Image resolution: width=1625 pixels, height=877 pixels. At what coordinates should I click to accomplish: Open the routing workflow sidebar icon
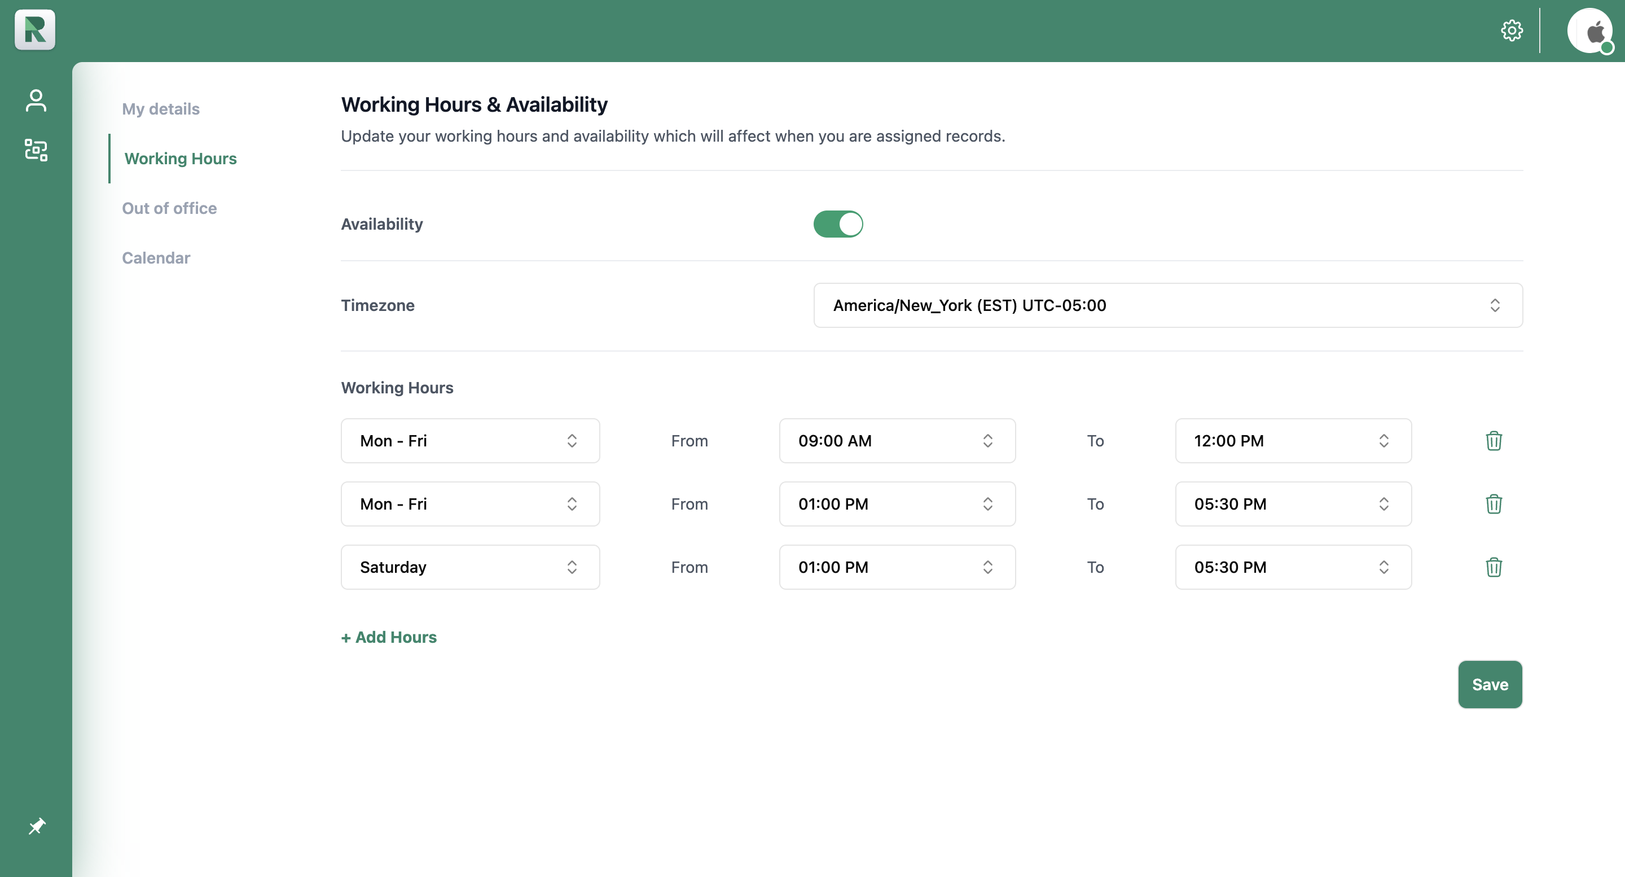[x=36, y=150]
